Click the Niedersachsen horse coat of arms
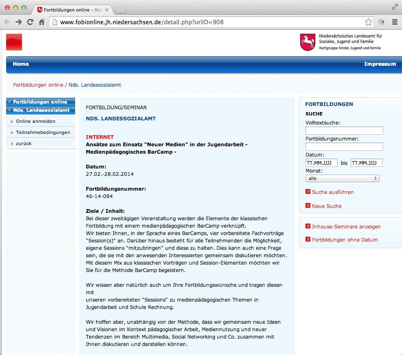402x355 pixels. click(308, 42)
